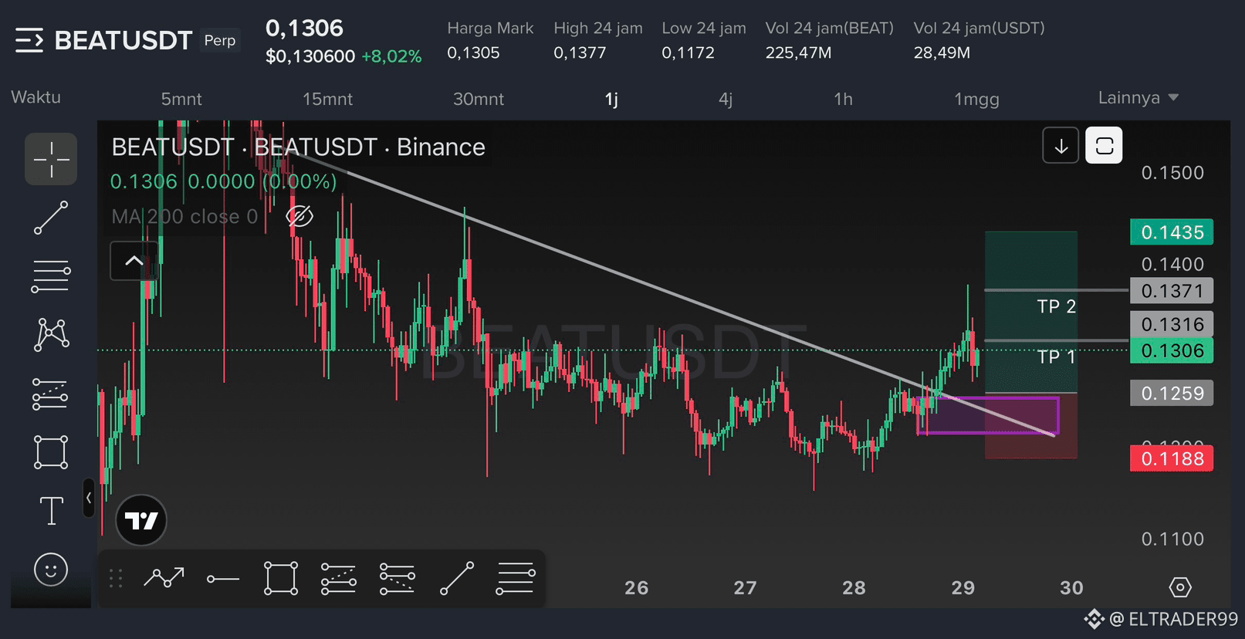Open chart settings hexagon icon

pyautogui.click(x=1180, y=587)
